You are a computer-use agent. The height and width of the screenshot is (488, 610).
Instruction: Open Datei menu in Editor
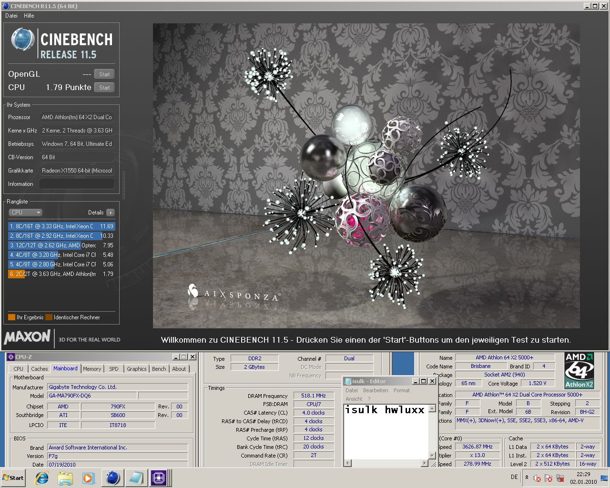tap(352, 390)
